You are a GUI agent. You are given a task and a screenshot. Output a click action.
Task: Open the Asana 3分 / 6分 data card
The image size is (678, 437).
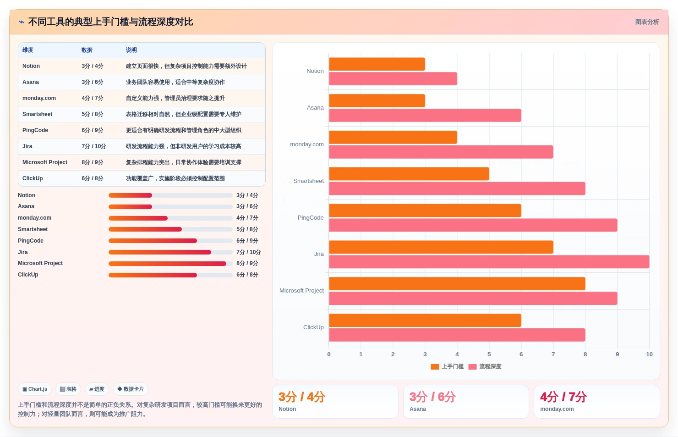coord(466,402)
